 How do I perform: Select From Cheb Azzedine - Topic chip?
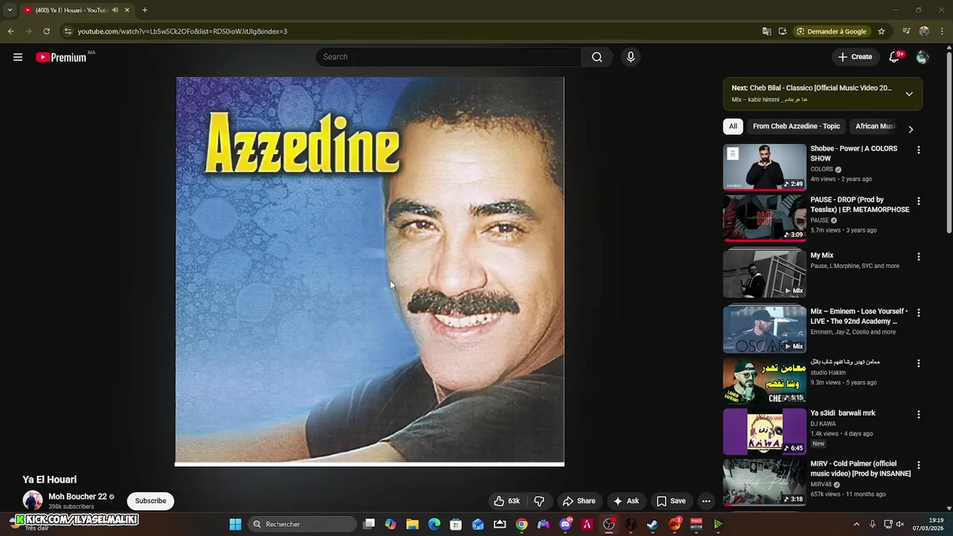pos(796,127)
